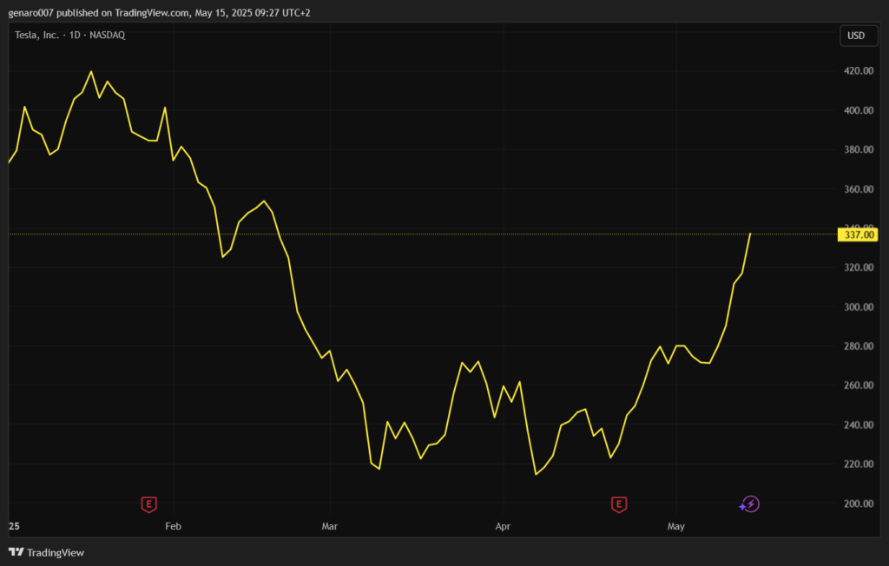This screenshot has width=889, height=566.
Task: Select the May label on the time axis
Action: click(675, 526)
